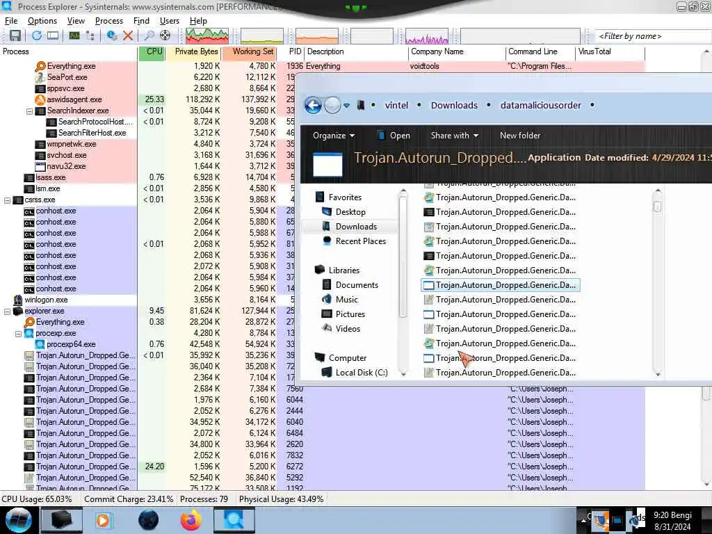Open the Music library
This screenshot has width=712, height=534.
(346, 299)
